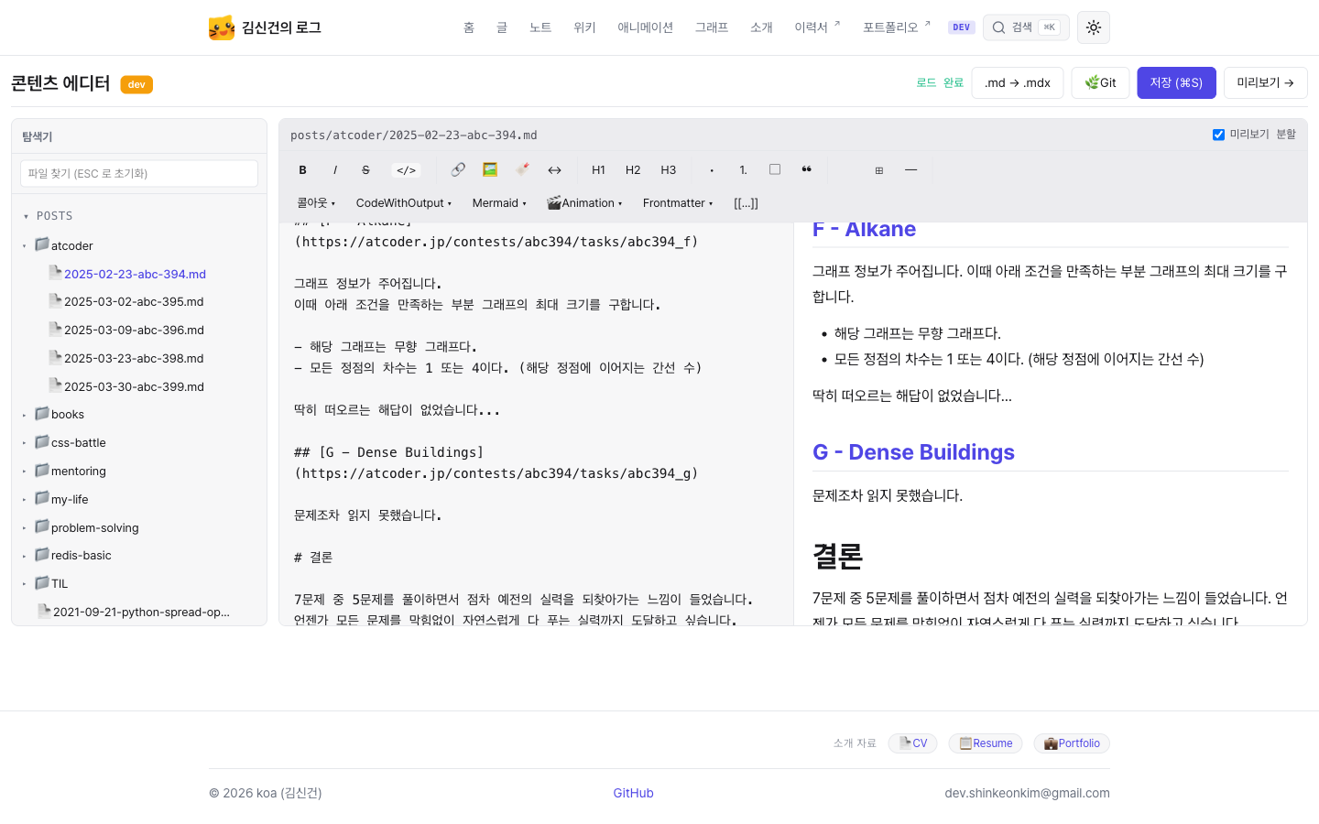
Task: Open file 2025-03-09-abc-396.md
Action: pos(126,330)
